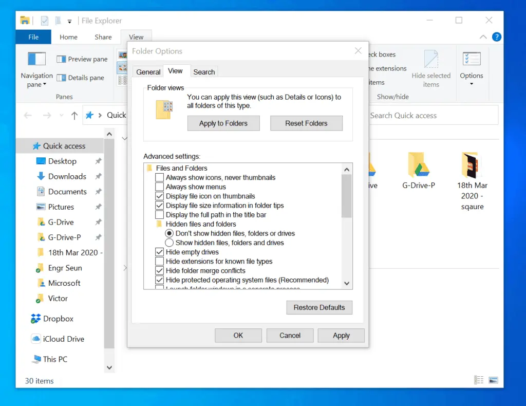Viewport: 526px width, 406px height.
Task: Check Display the full path in title bar
Action: point(160,215)
